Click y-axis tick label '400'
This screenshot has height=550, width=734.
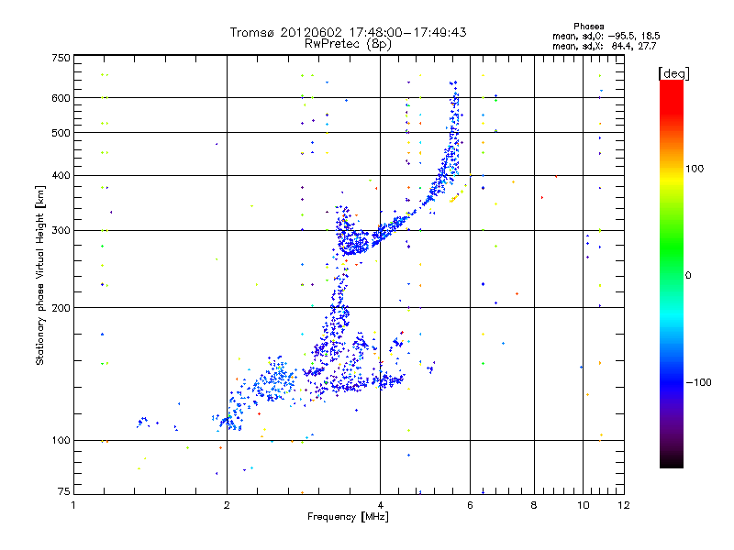[x=61, y=175]
